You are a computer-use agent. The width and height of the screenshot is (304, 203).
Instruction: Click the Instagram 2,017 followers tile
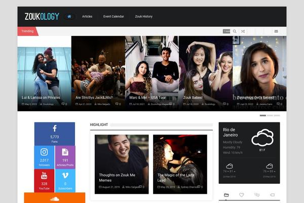pyautogui.click(x=44, y=157)
